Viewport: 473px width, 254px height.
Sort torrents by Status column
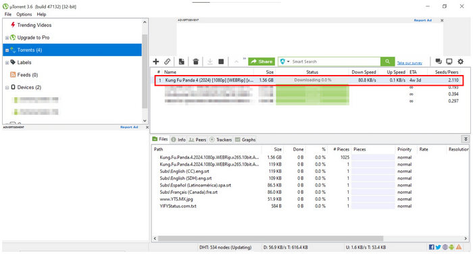(x=312, y=72)
